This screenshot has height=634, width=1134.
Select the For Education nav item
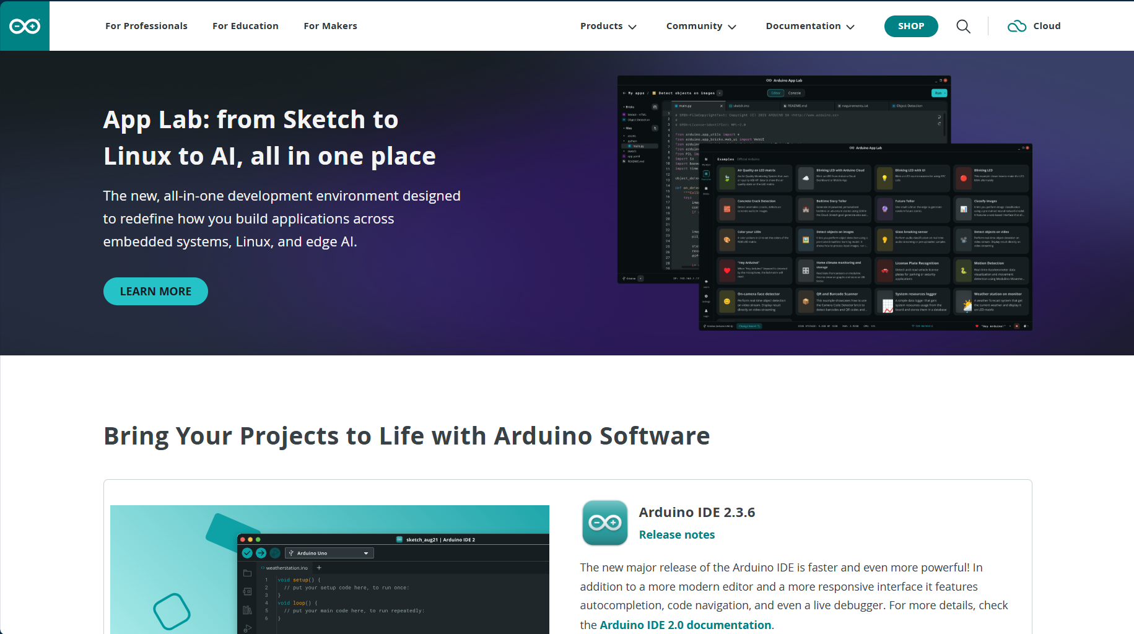tap(245, 26)
